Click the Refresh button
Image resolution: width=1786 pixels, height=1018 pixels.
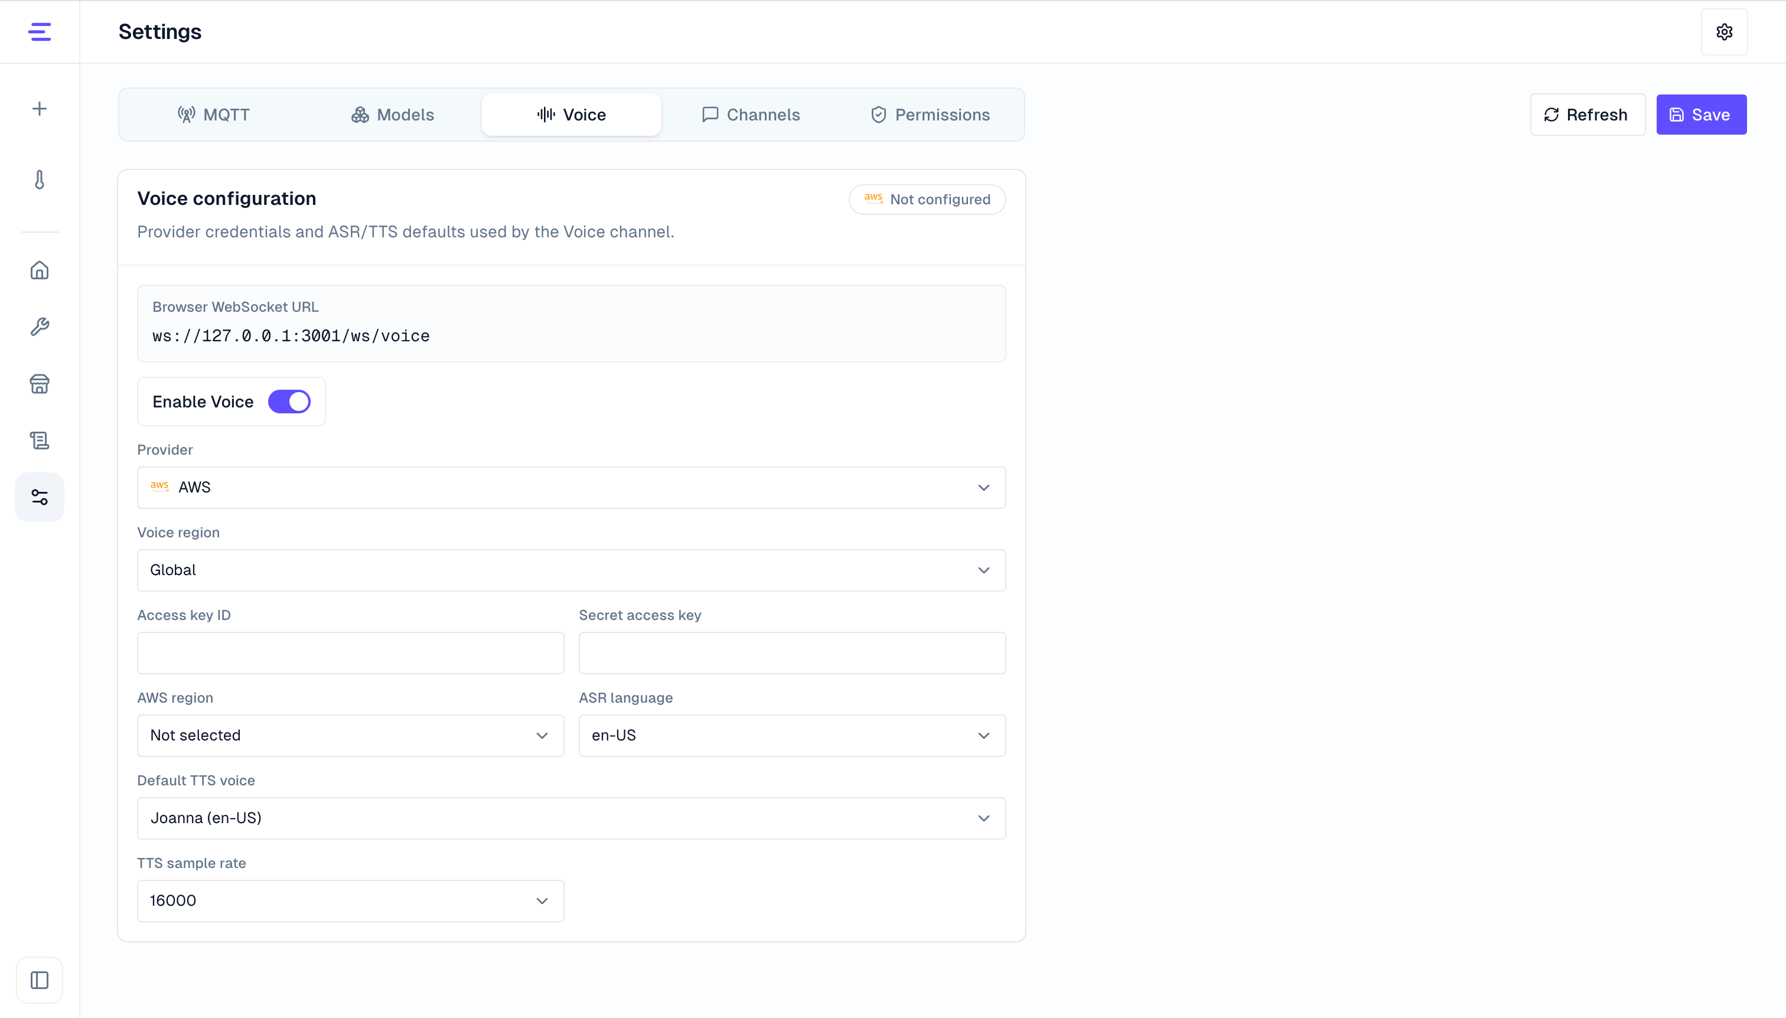tap(1588, 115)
